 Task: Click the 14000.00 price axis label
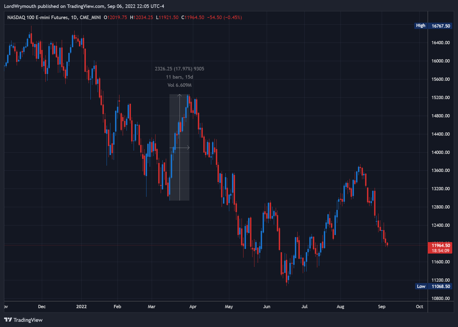click(441, 152)
